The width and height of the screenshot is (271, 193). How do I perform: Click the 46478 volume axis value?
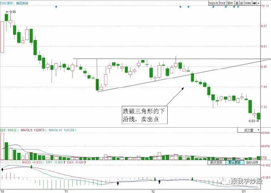(x=265, y=147)
